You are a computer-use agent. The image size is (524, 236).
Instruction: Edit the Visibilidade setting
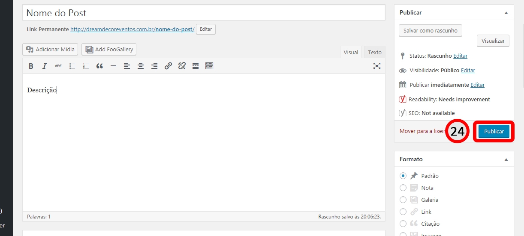pyautogui.click(x=468, y=71)
